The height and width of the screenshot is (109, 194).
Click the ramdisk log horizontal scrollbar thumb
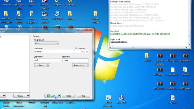(x=133, y=47)
